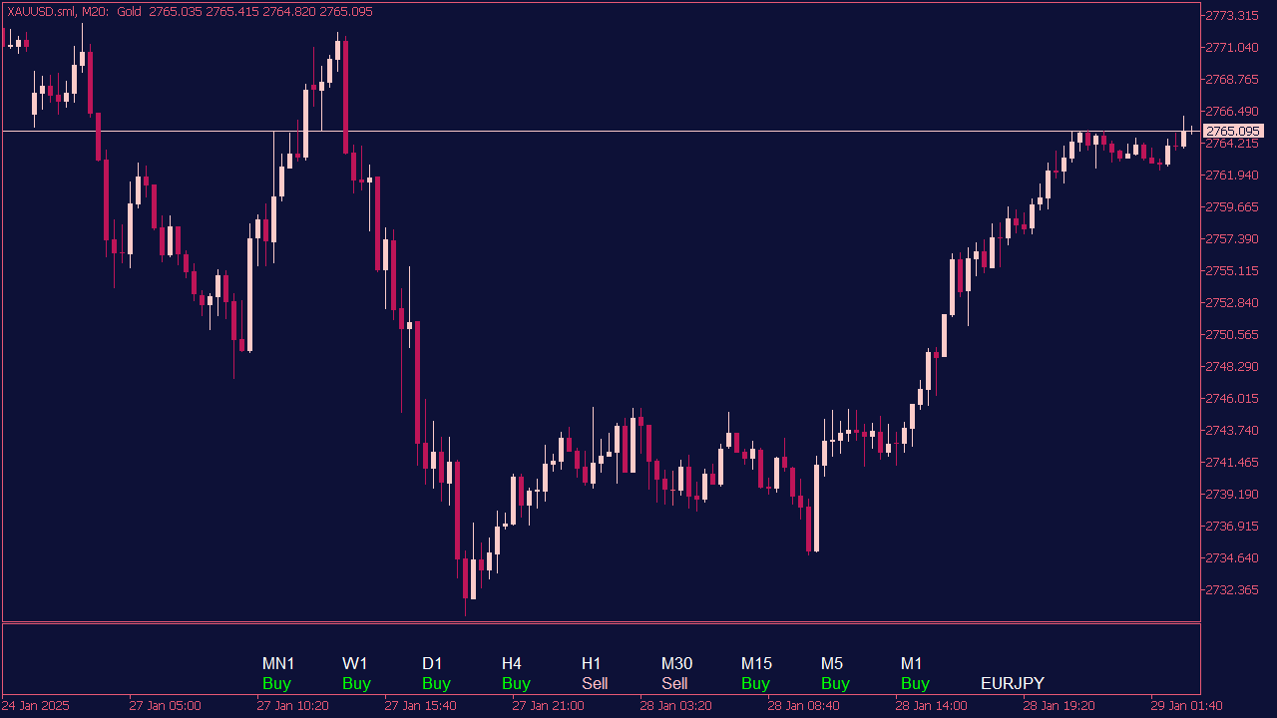The image size is (1277, 718).
Task: Select the M30 timeframe label
Action: [x=676, y=663]
